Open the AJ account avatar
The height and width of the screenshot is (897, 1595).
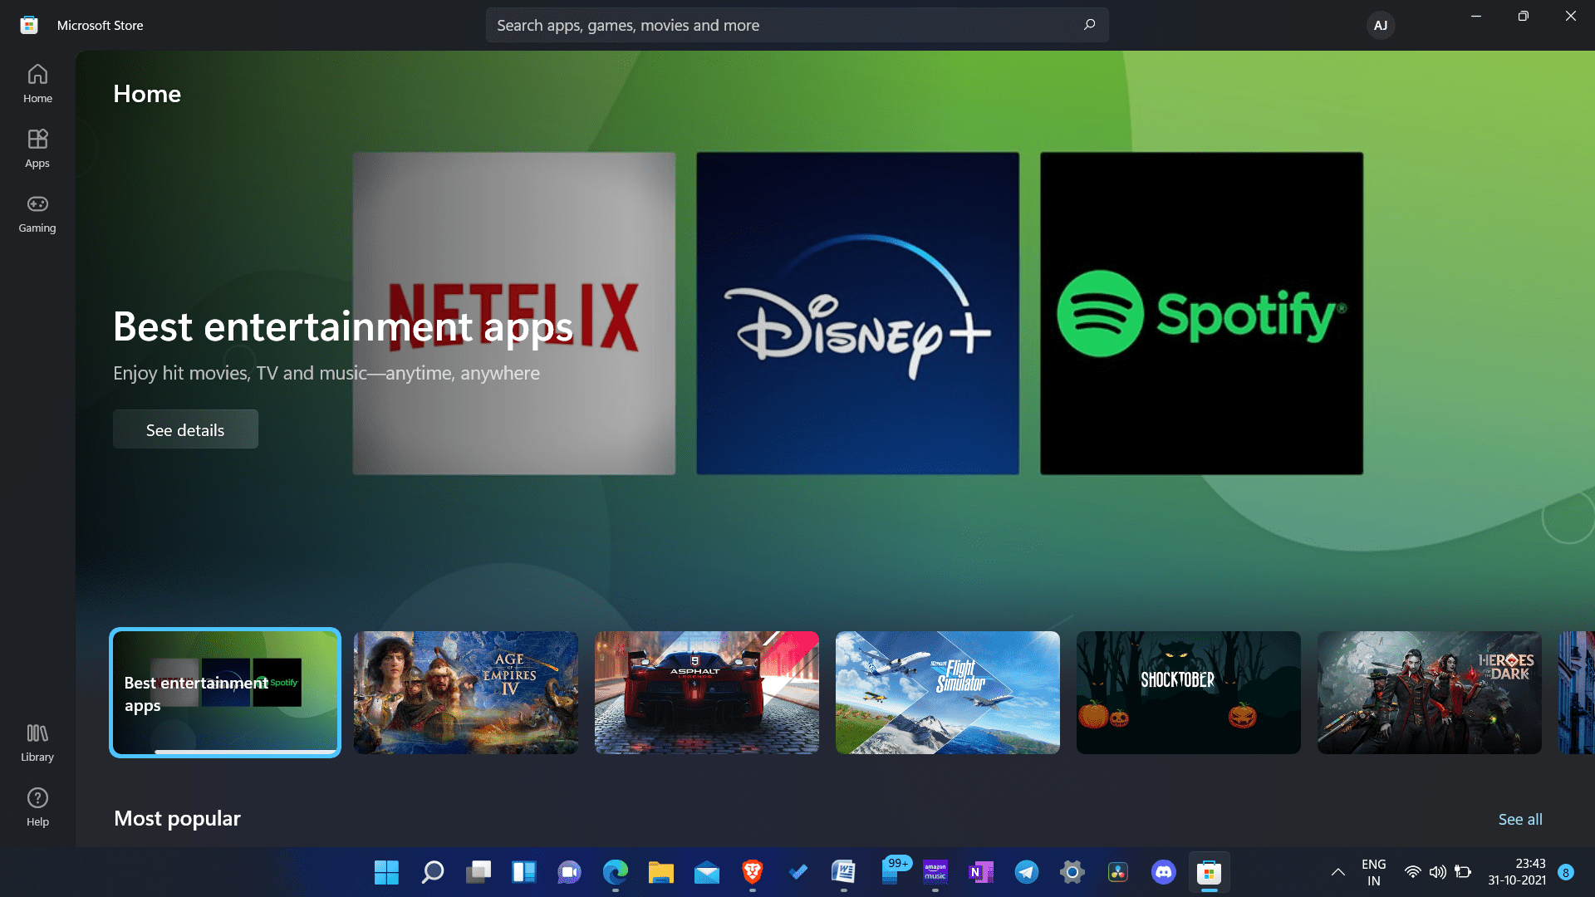click(x=1380, y=25)
